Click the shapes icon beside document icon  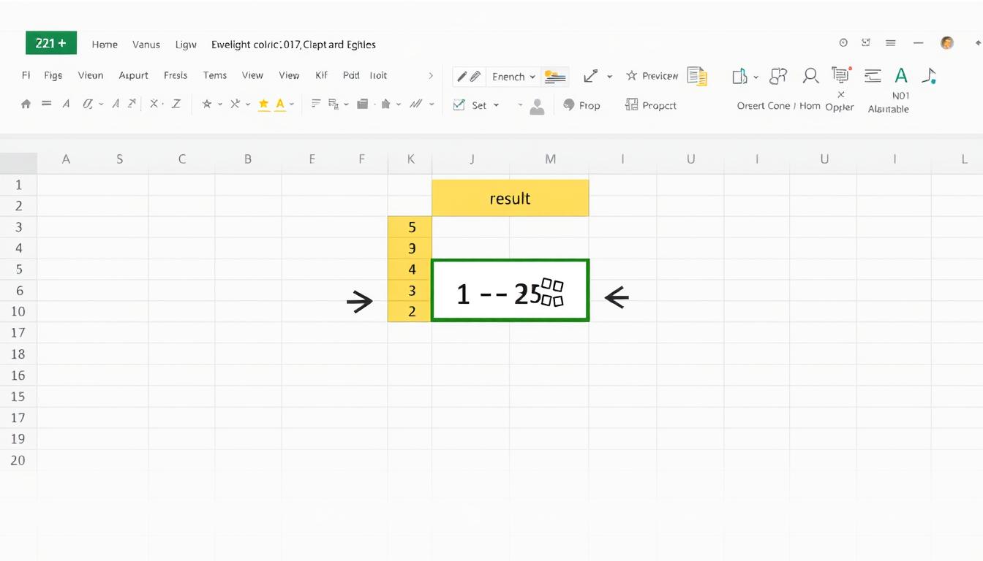(x=779, y=75)
